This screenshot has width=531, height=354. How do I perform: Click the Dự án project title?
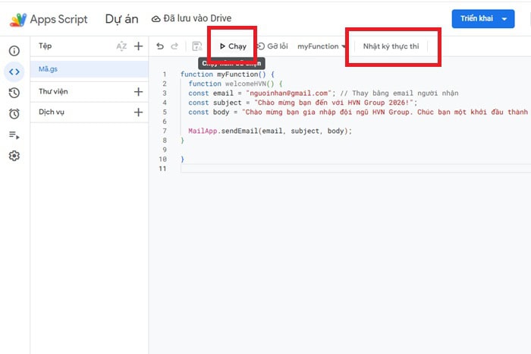(x=121, y=19)
